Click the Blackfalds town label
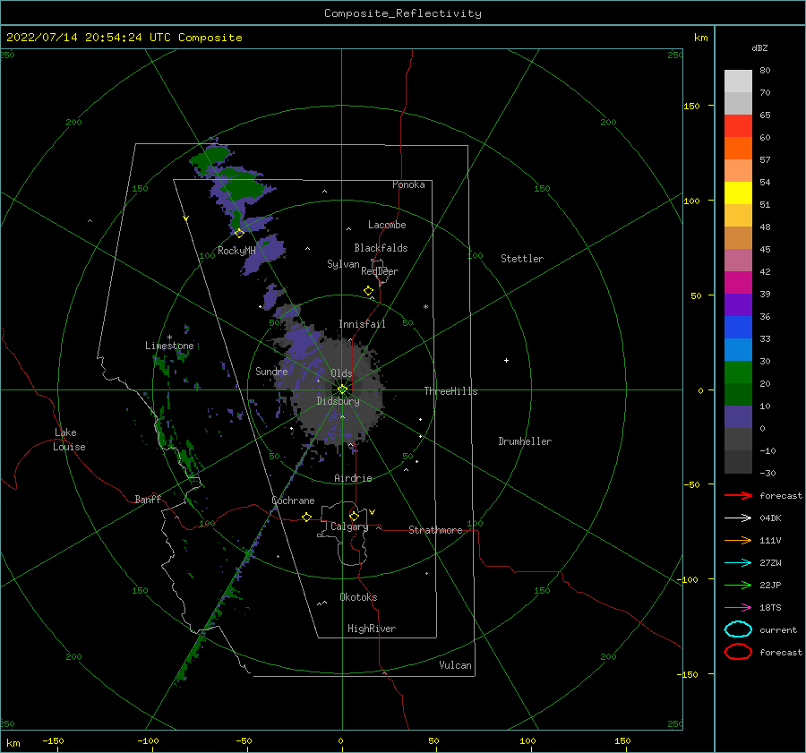Image resolution: width=806 pixels, height=753 pixels. tap(381, 248)
